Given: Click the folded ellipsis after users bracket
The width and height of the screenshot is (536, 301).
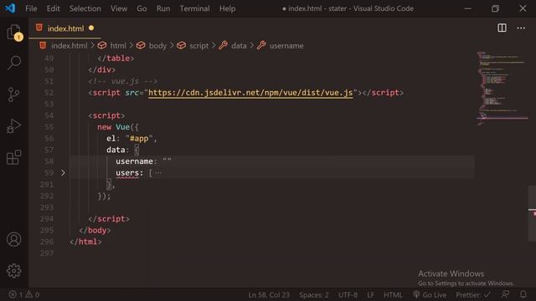Looking at the screenshot, I should [x=158, y=173].
